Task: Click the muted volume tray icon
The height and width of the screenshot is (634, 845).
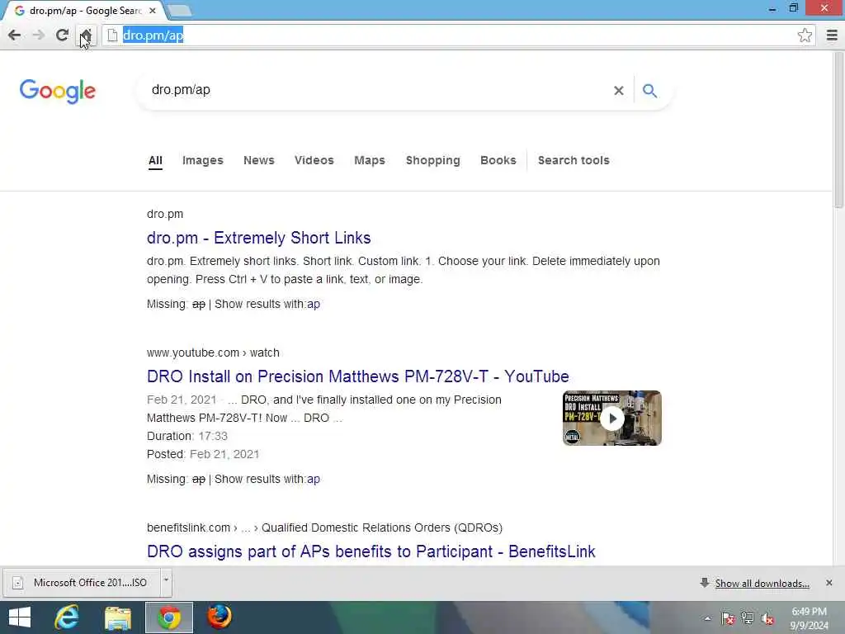Action: click(767, 618)
